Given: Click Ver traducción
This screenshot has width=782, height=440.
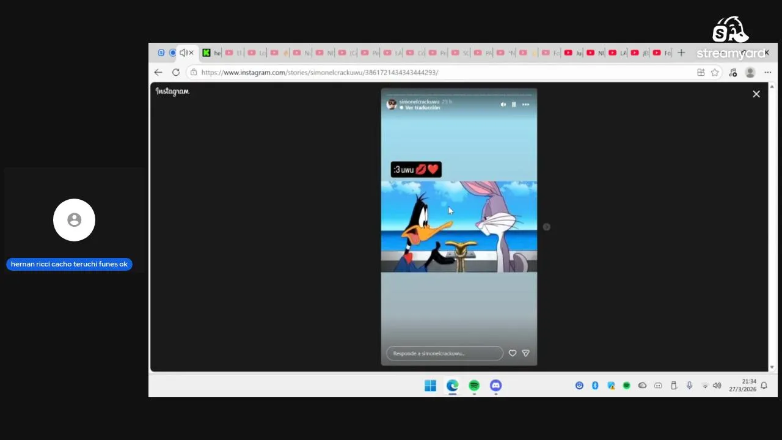Looking at the screenshot, I should click(422, 108).
